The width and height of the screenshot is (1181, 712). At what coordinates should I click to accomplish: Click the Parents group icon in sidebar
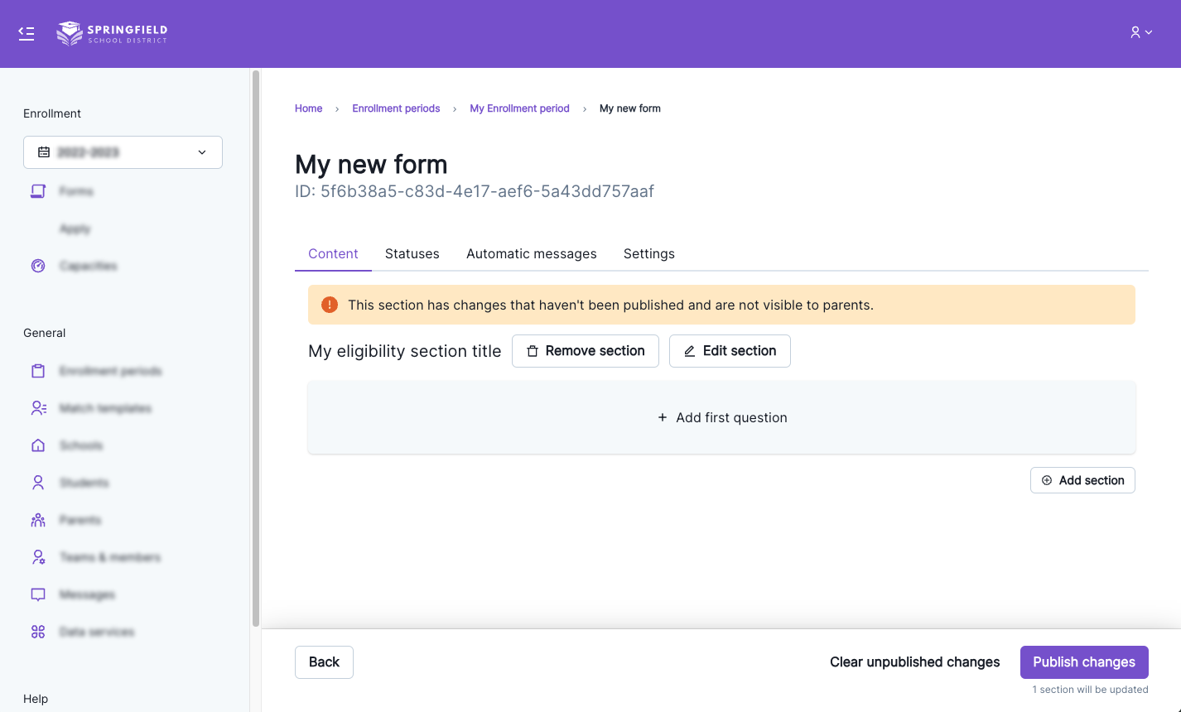(38, 520)
